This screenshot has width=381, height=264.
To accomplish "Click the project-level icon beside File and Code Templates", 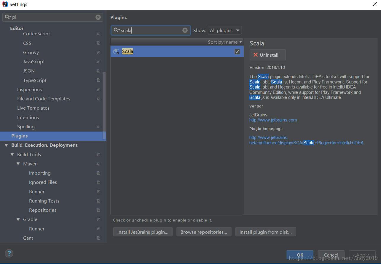I will tap(98, 99).
